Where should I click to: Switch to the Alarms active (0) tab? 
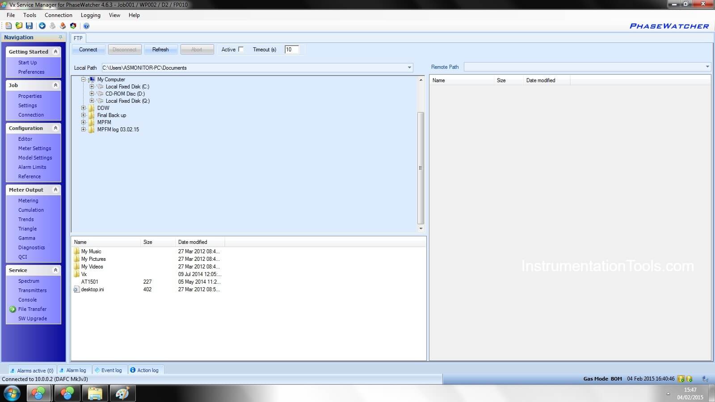point(32,370)
